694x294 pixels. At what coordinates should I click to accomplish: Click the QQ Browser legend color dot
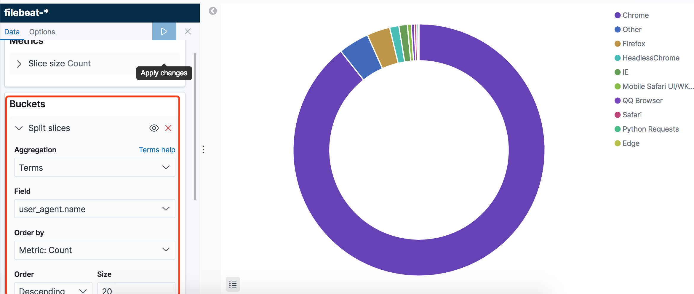pyautogui.click(x=618, y=101)
